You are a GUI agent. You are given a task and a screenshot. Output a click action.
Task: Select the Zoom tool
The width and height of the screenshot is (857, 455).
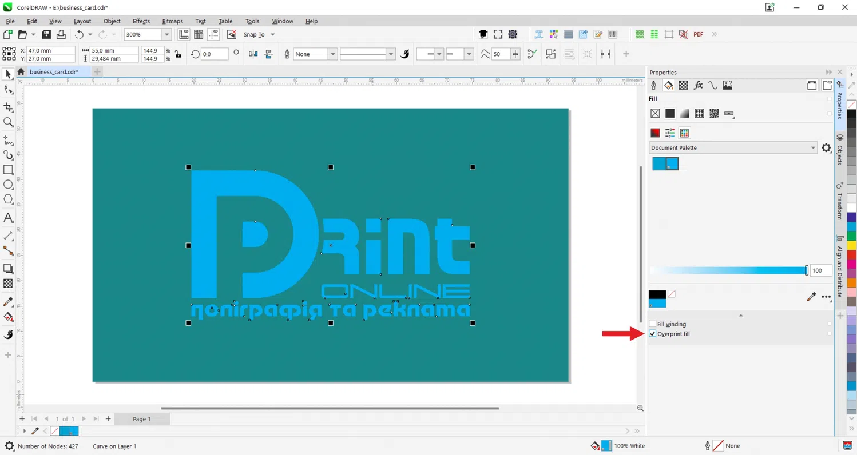point(8,122)
